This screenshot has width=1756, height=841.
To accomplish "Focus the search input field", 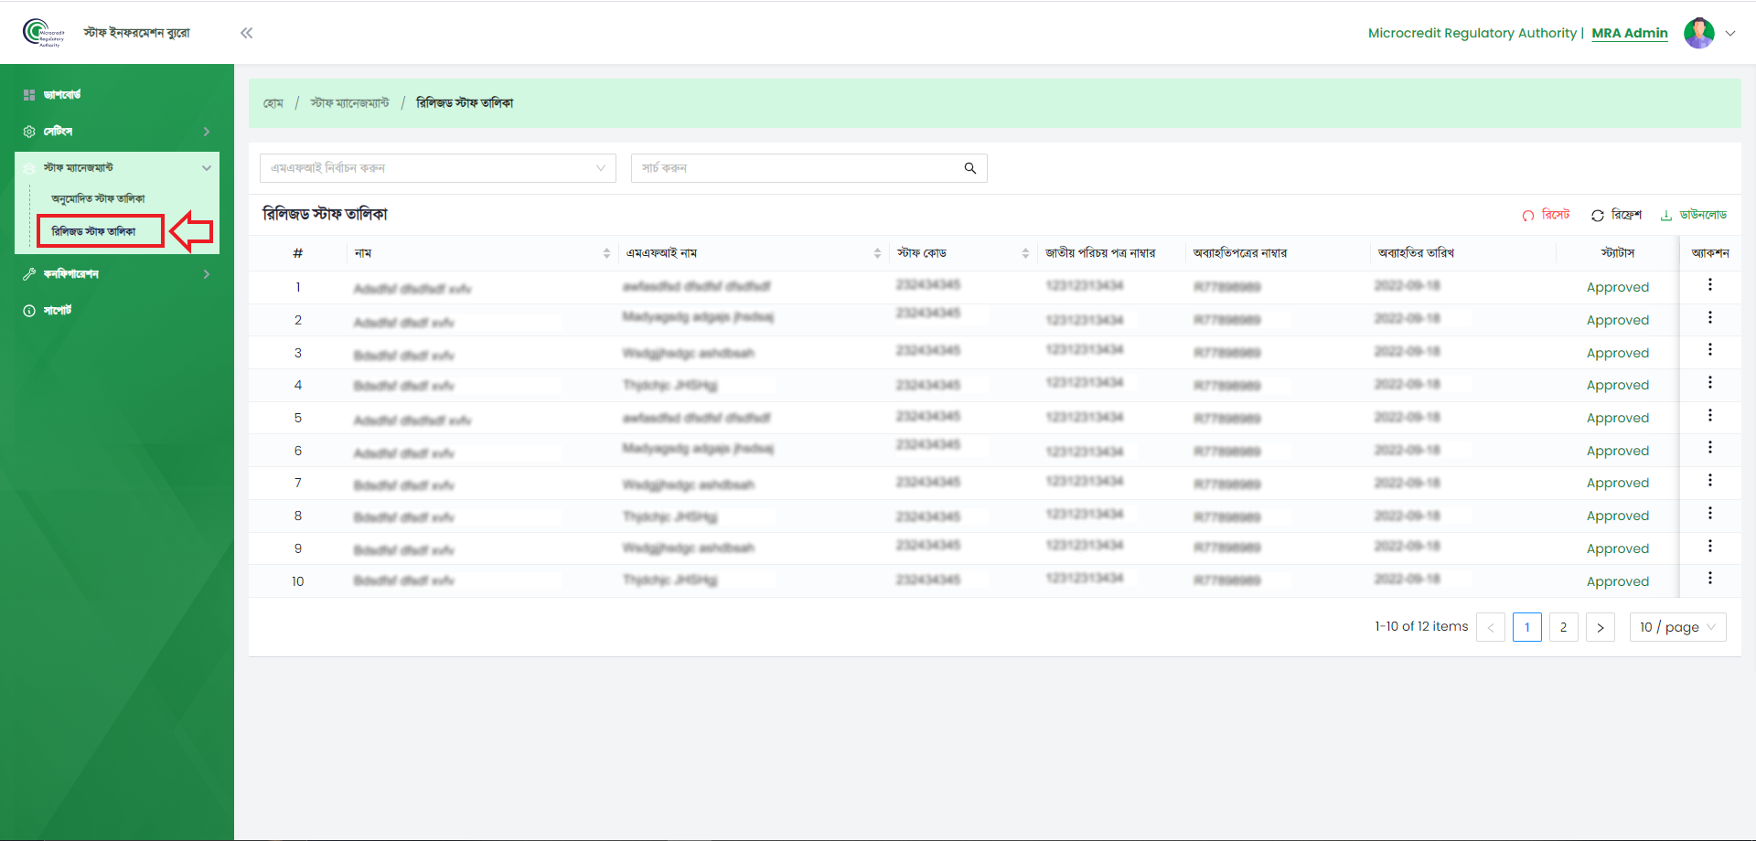I will 796,168.
